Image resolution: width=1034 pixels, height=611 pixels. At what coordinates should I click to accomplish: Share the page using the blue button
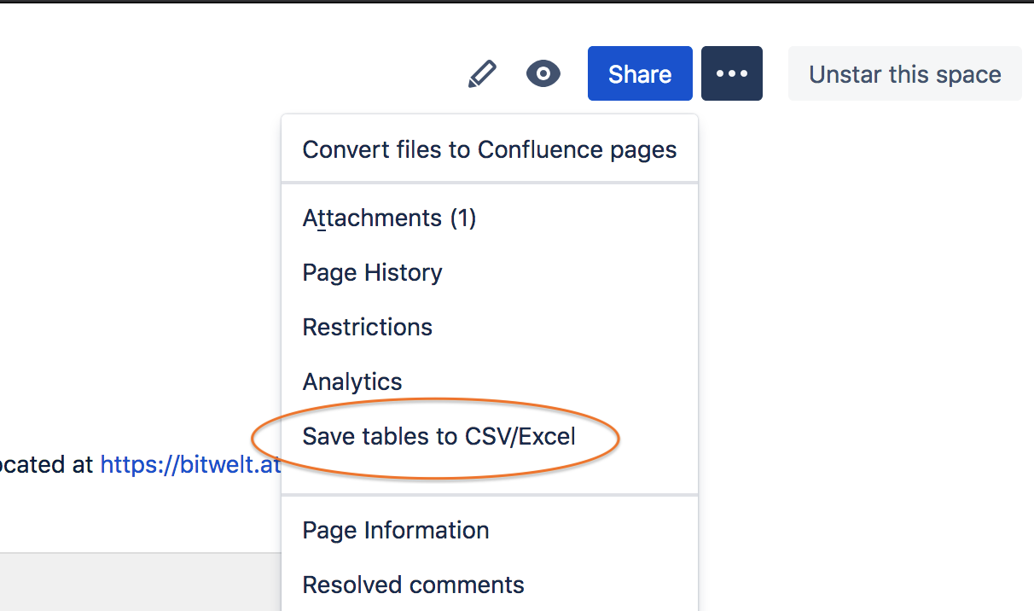point(640,73)
